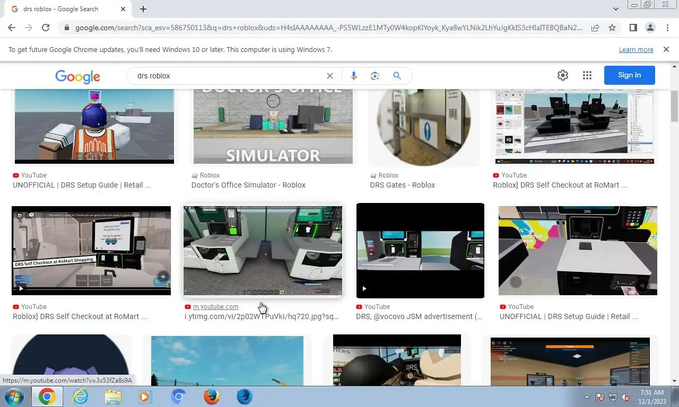Open 'UNOFFICIAL | DRS Setup Guide' top-row result

[82, 185]
